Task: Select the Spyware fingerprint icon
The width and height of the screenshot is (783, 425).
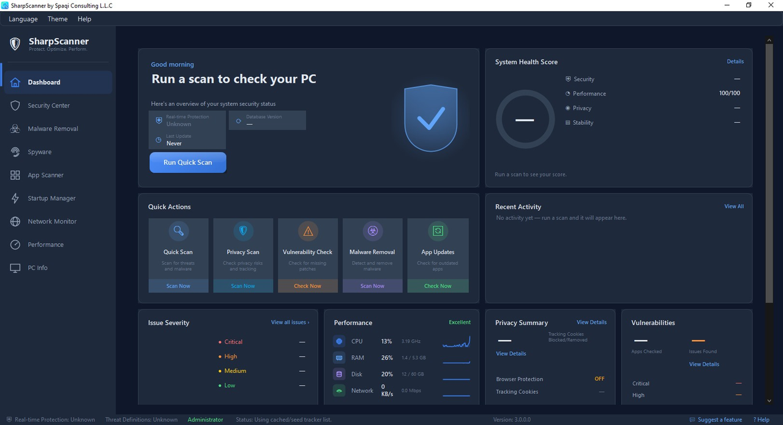Action: (x=15, y=152)
